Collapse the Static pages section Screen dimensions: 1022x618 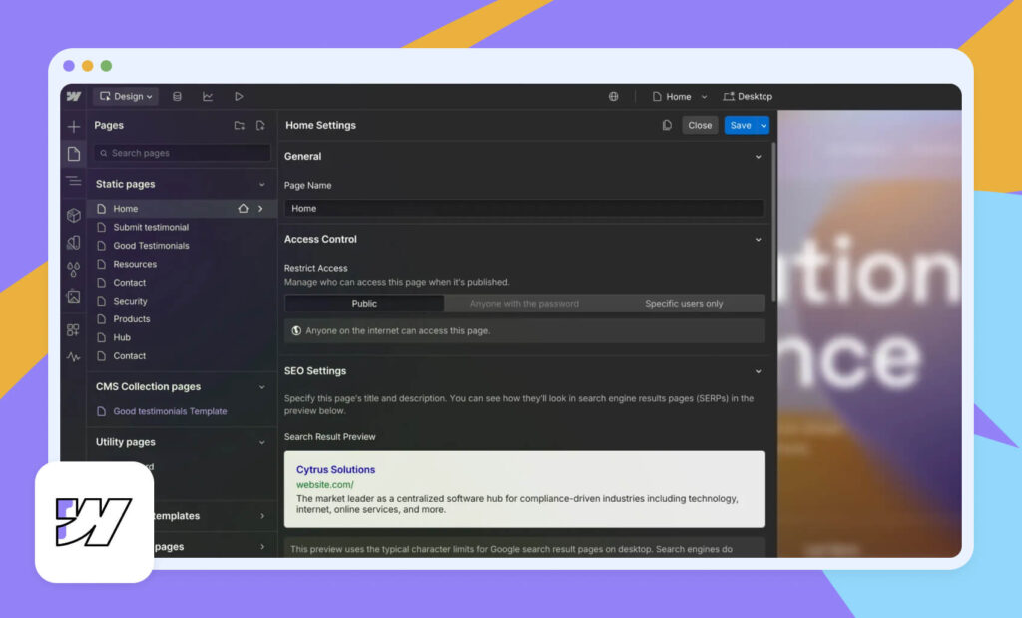coord(262,185)
